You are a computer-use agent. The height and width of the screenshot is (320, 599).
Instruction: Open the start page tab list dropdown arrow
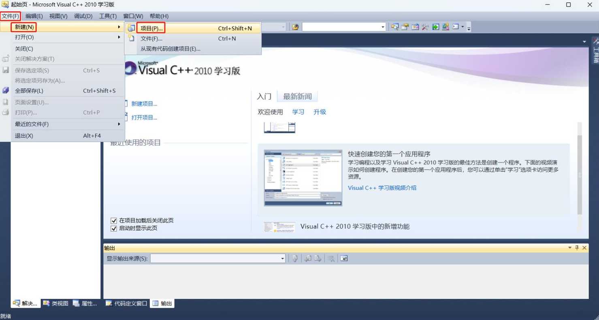584,42
